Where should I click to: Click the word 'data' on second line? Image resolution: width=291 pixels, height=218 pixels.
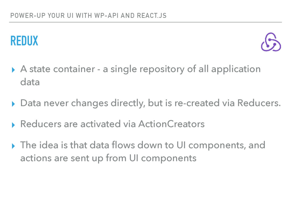pos(30,82)
